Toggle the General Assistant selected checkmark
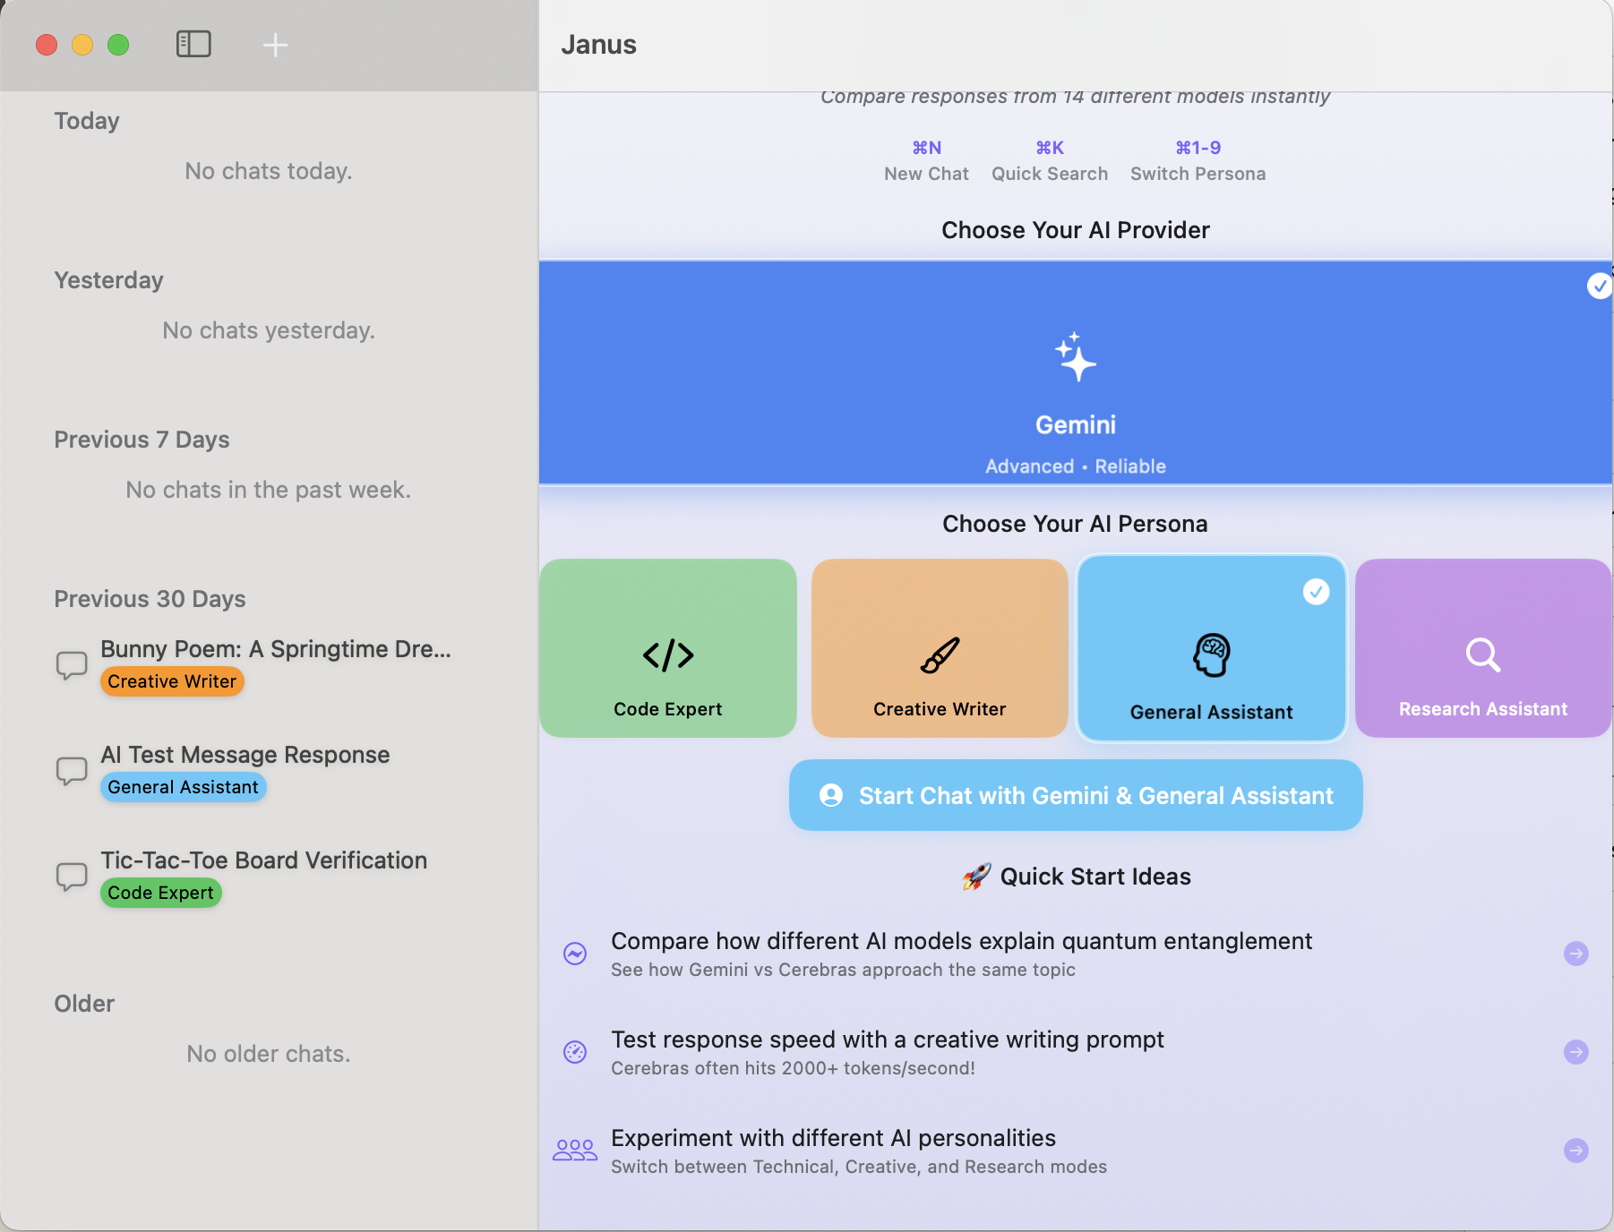 tap(1316, 592)
